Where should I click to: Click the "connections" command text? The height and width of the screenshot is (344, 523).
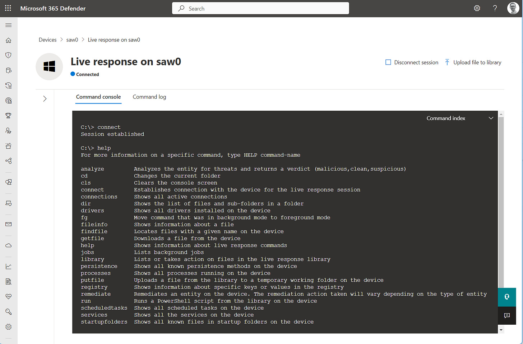[x=99, y=197]
